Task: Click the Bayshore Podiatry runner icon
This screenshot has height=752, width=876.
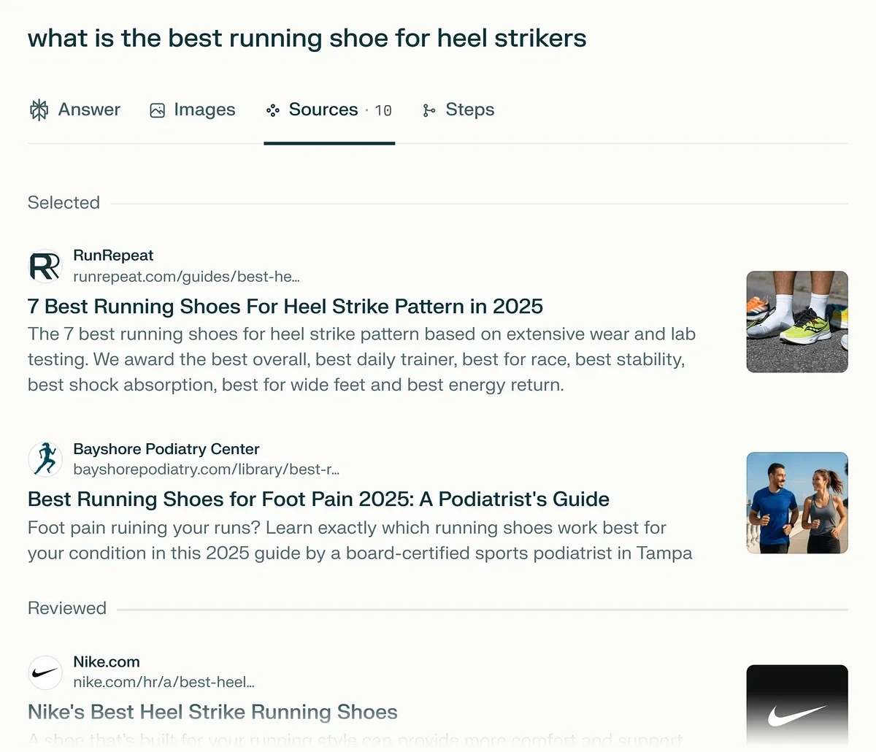Action: point(45,460)
